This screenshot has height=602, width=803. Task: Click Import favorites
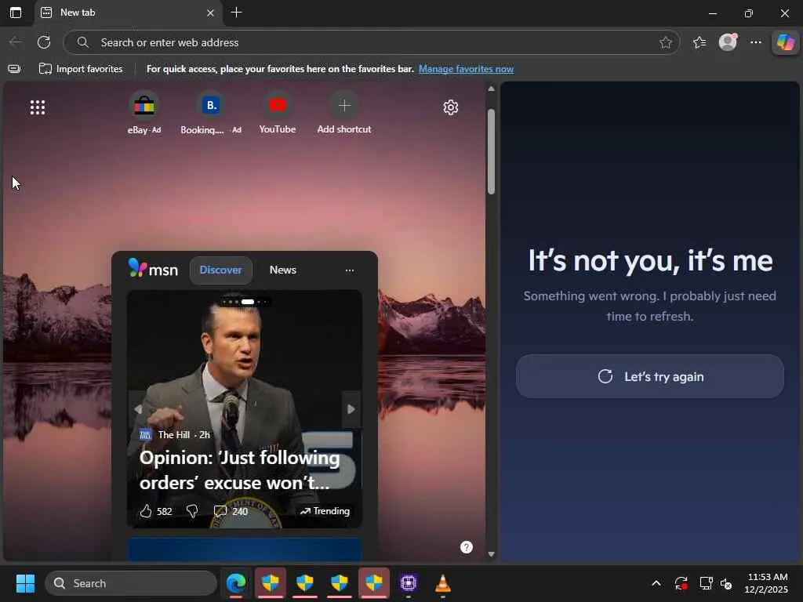[81, 69]
